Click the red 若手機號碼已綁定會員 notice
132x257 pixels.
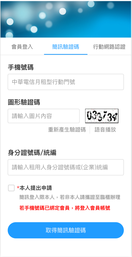(65, 208)
